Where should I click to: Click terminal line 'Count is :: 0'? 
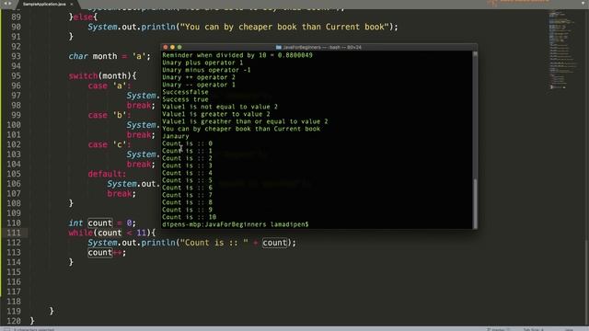tap(187, 143)
